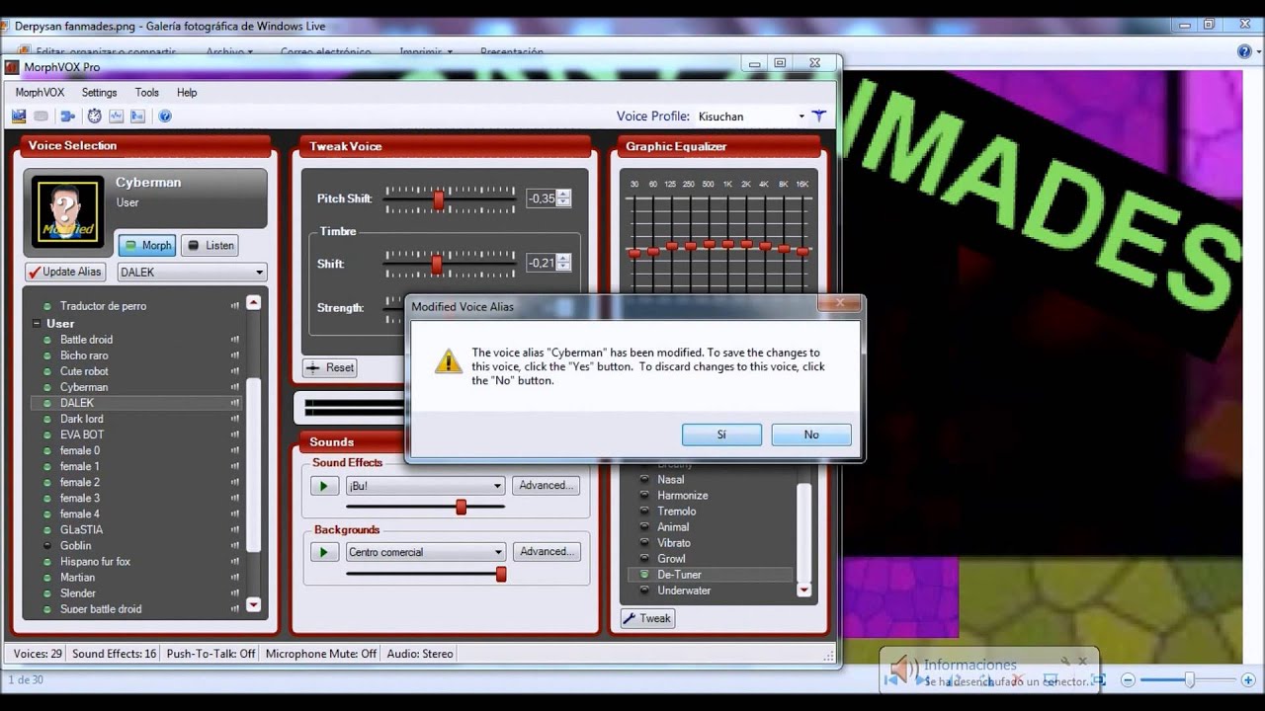Collapse the User voice group
The width and height of the screenshot is (1265, 711).
click(x=37, y=324)
